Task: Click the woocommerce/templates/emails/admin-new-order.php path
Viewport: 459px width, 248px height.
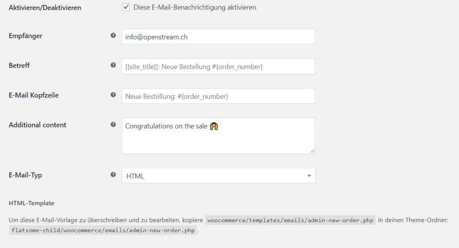Action: click(x=290, y=221)
